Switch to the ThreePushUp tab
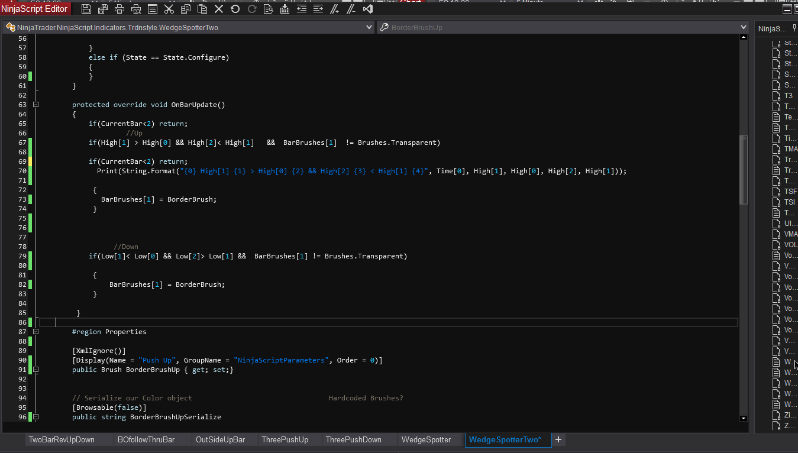 click(285, 439)
